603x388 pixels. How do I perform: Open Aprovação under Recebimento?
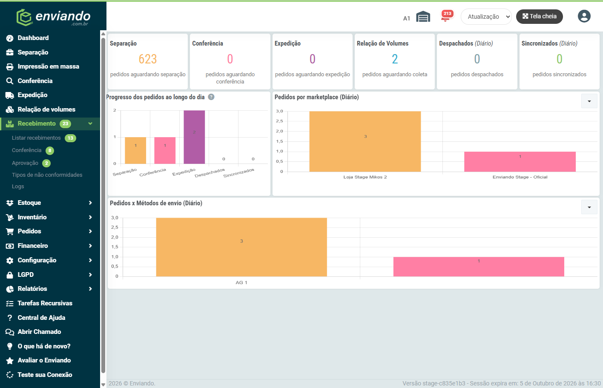pyautogui.click(x=25, y=163)
